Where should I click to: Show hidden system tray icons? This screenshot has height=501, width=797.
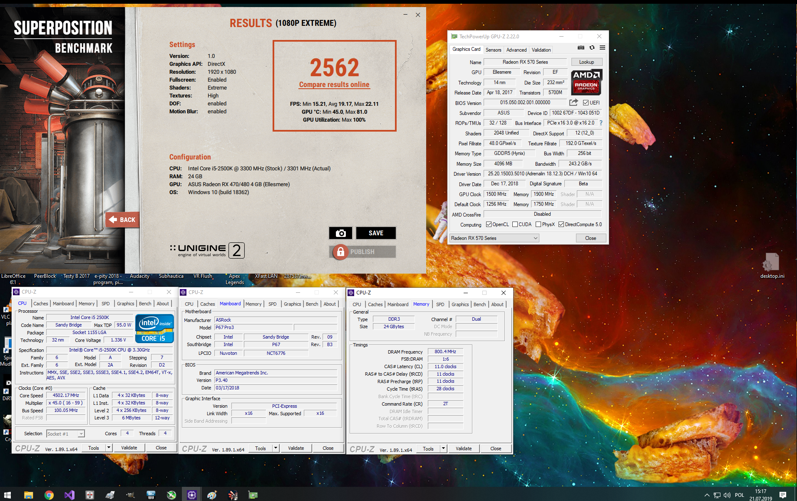tap(707, 495)
